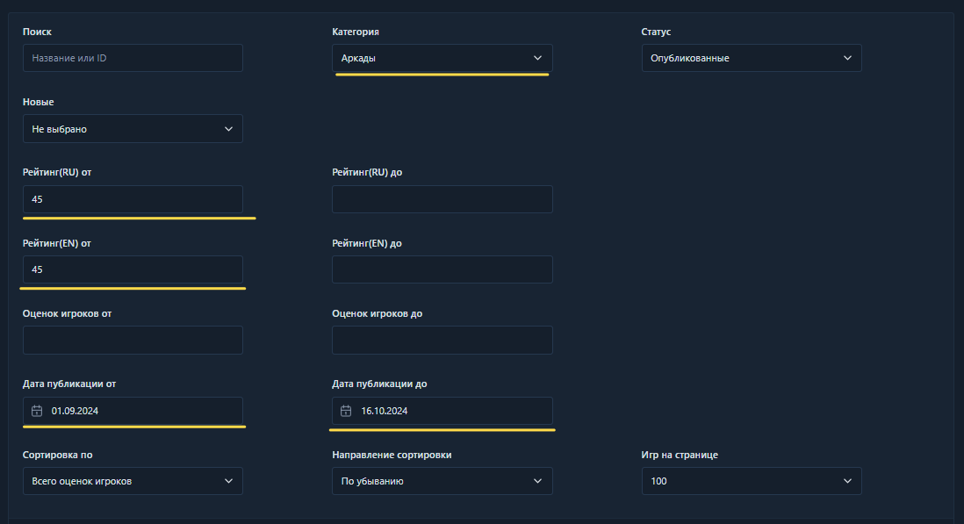The image size is (964, 524).
Task: Click the chevron arrow of Статус dropdown
Action: (847, 58)
